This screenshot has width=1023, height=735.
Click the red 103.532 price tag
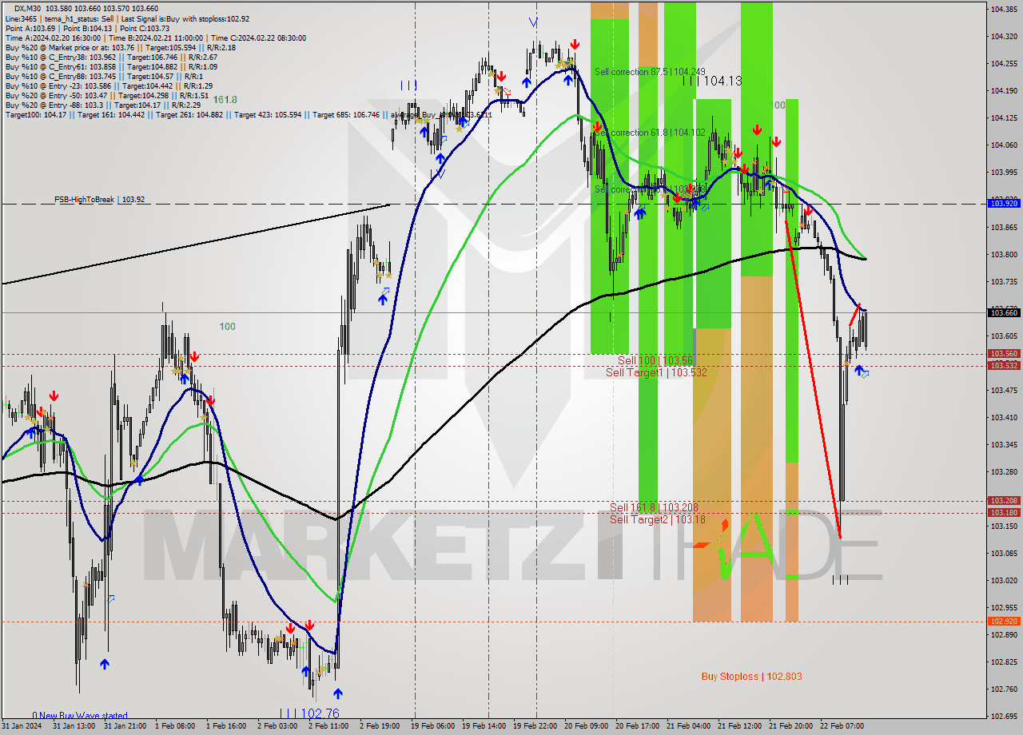pyautogui.click(x=1004, y=365)
